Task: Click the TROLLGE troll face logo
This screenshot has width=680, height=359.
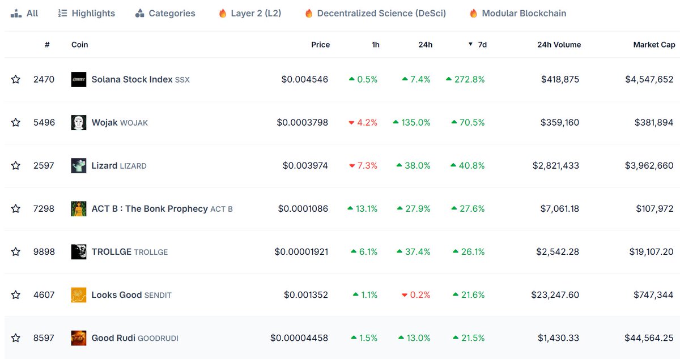Action: (79, 251)
